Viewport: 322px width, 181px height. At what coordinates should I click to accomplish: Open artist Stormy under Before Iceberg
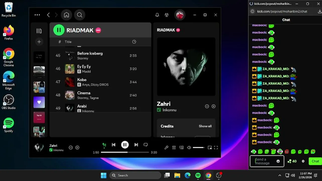click(83, 58)
